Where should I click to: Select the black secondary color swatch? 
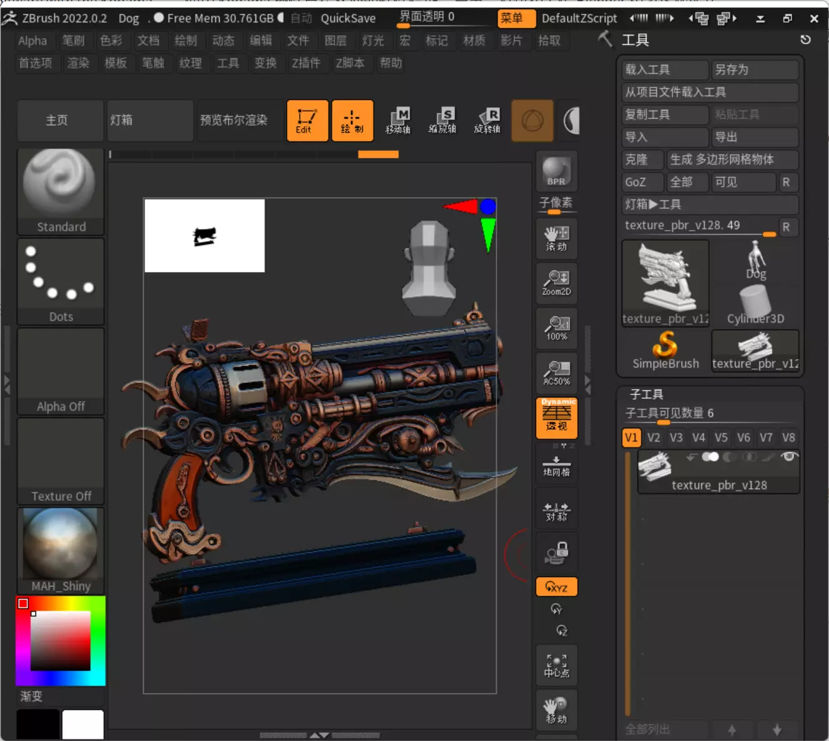pyautogui.click(x=38, y=725)
